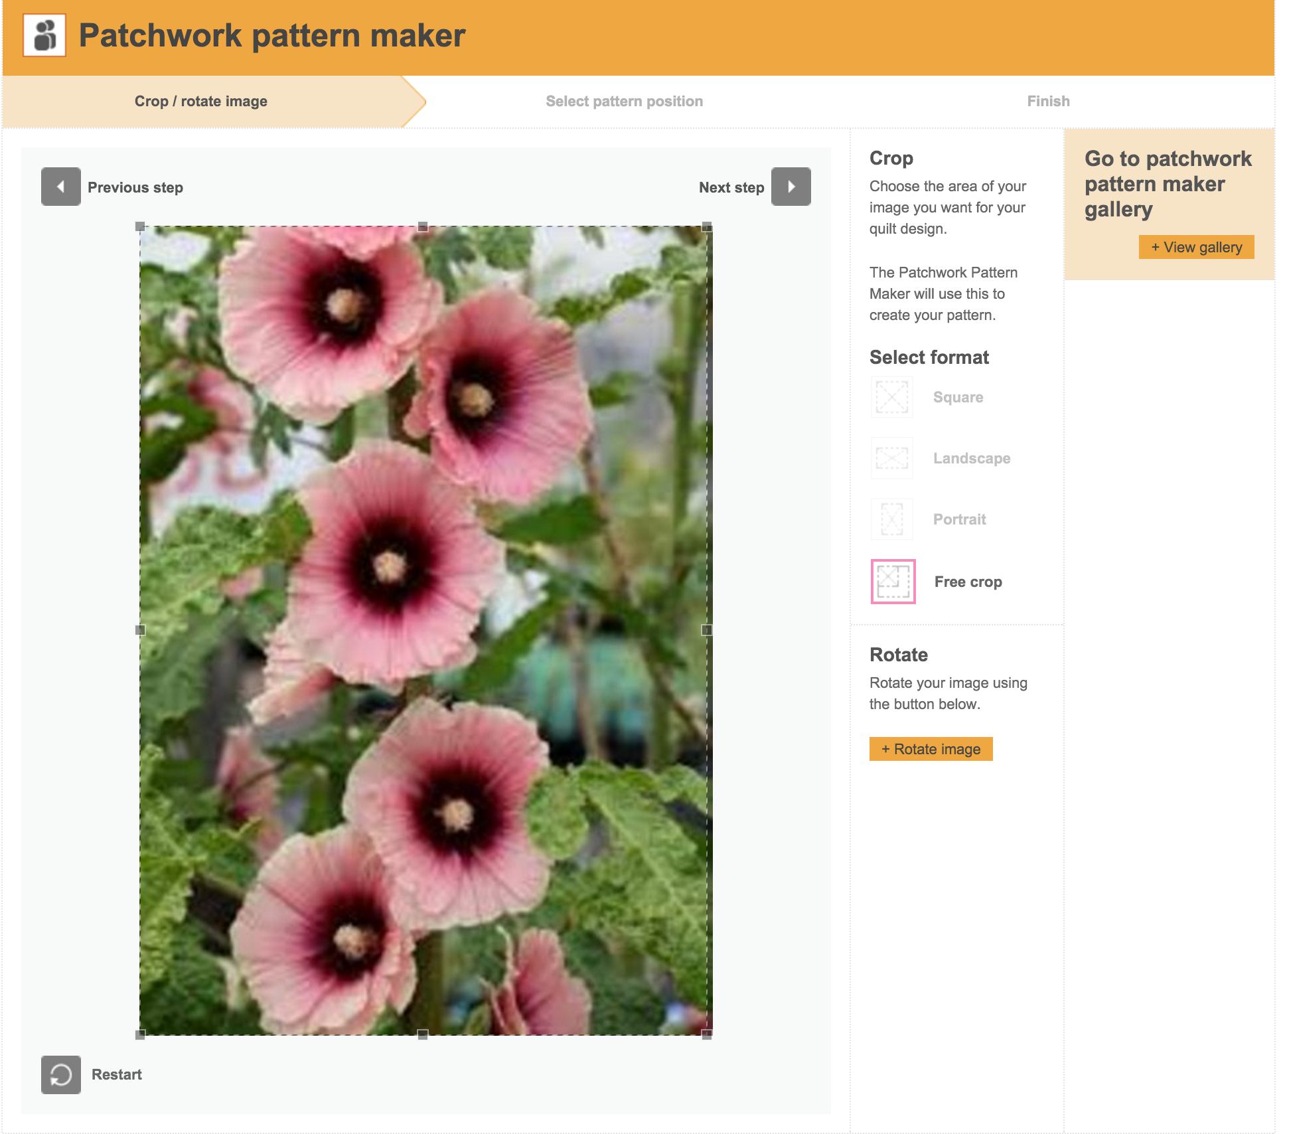1289x1134 pixels.
Task: Select the Portrait format icon
Action: tap(891, 519)
